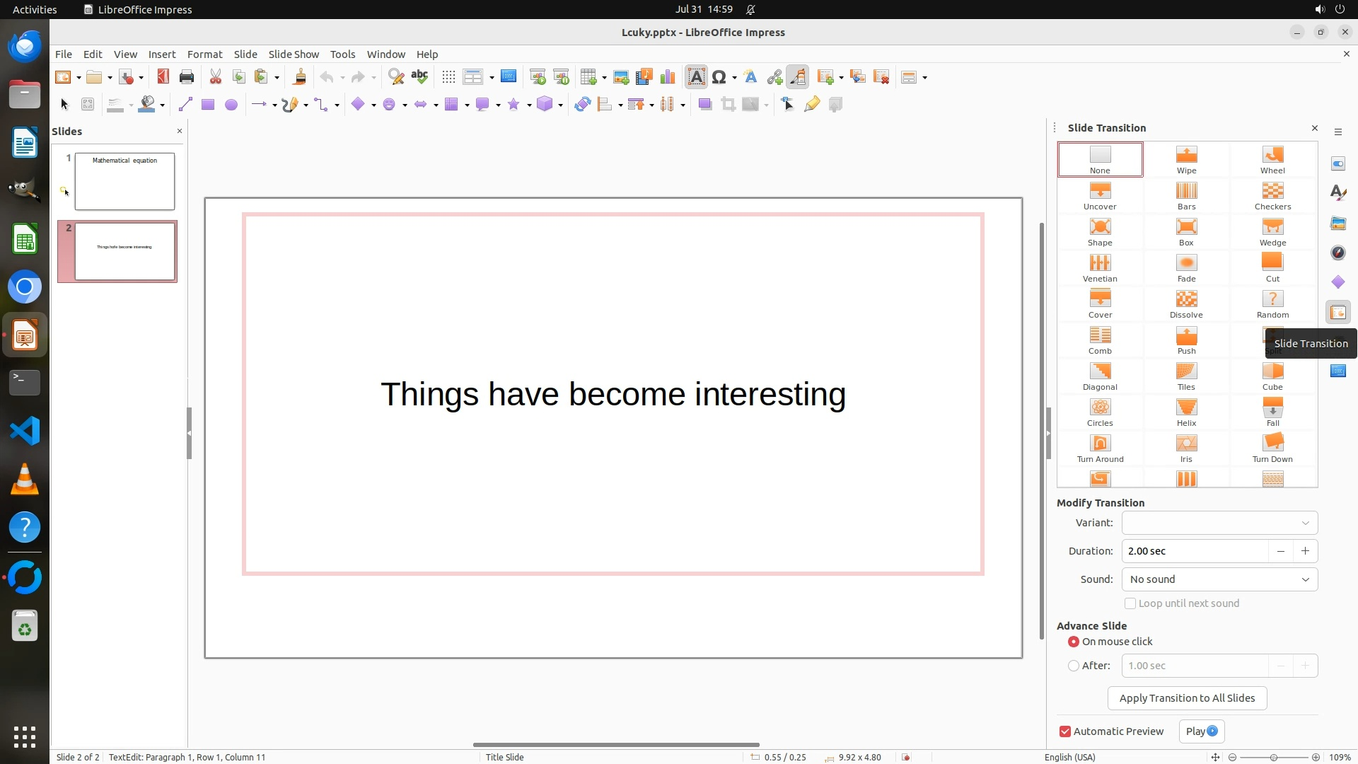The image size is (1358, 764).
Task: Click Apply Transition to All Slides
Action: click(x=1187, y=698)
